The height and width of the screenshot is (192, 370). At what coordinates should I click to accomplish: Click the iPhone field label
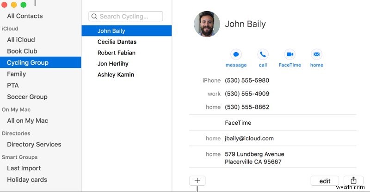click(211, 81)
